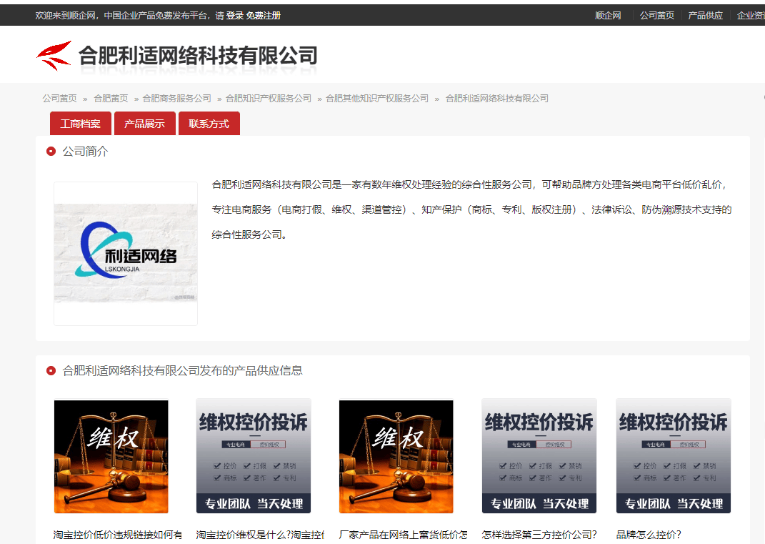Open product link 厂家产品在网络上窜货低价

(x=403, y=535)
